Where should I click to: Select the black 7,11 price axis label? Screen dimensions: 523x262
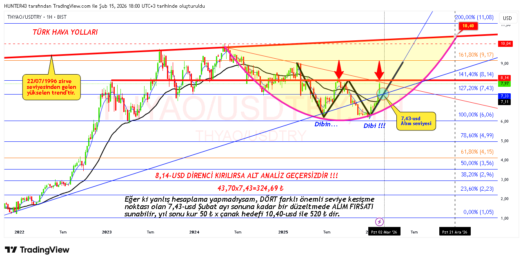point(505,102)
